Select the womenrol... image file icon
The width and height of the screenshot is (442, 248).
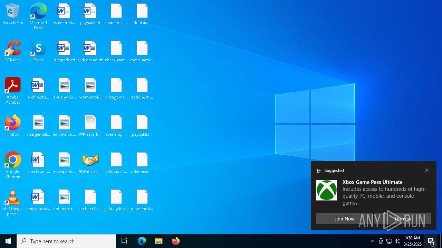[90, 89]
